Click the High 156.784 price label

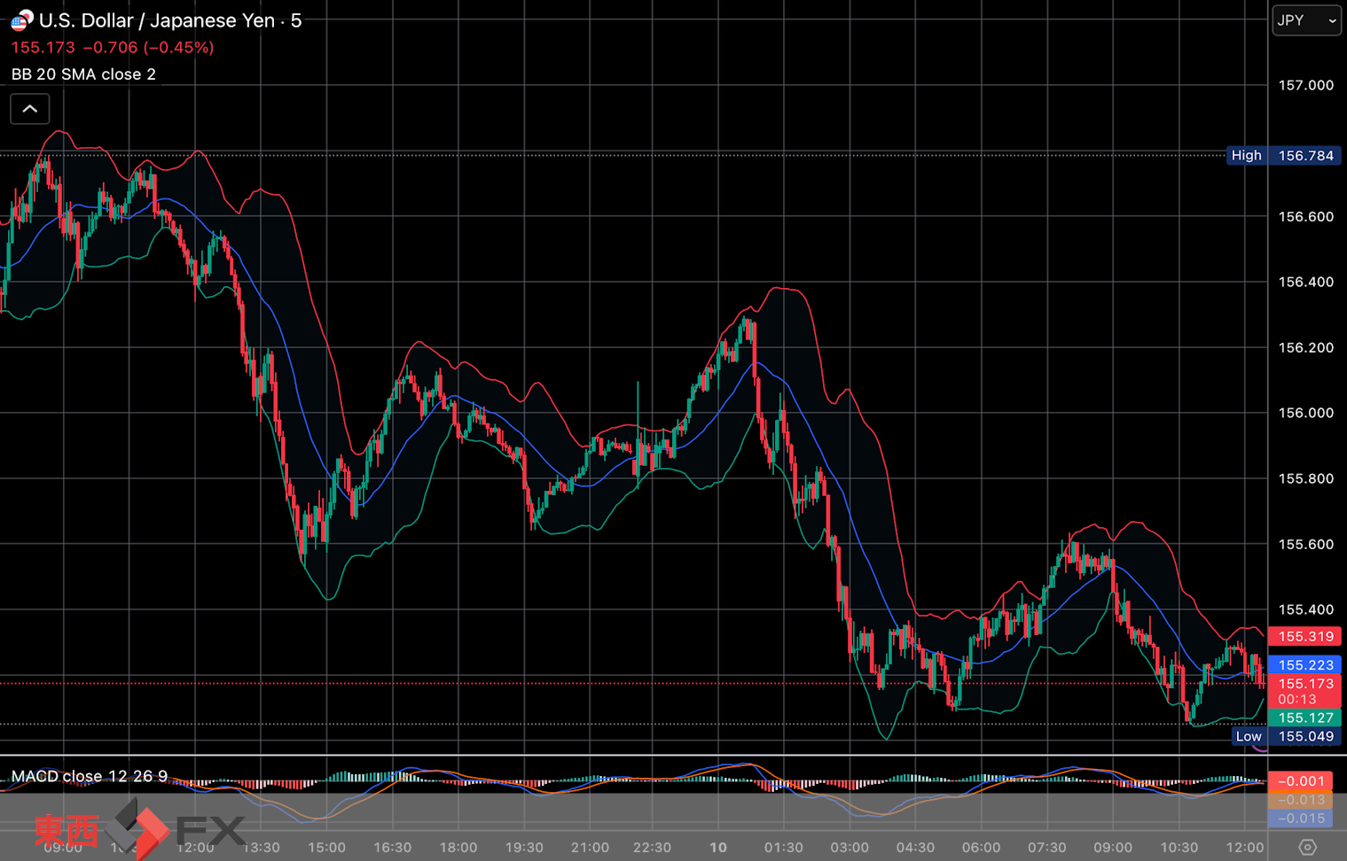click(1283, 155)
